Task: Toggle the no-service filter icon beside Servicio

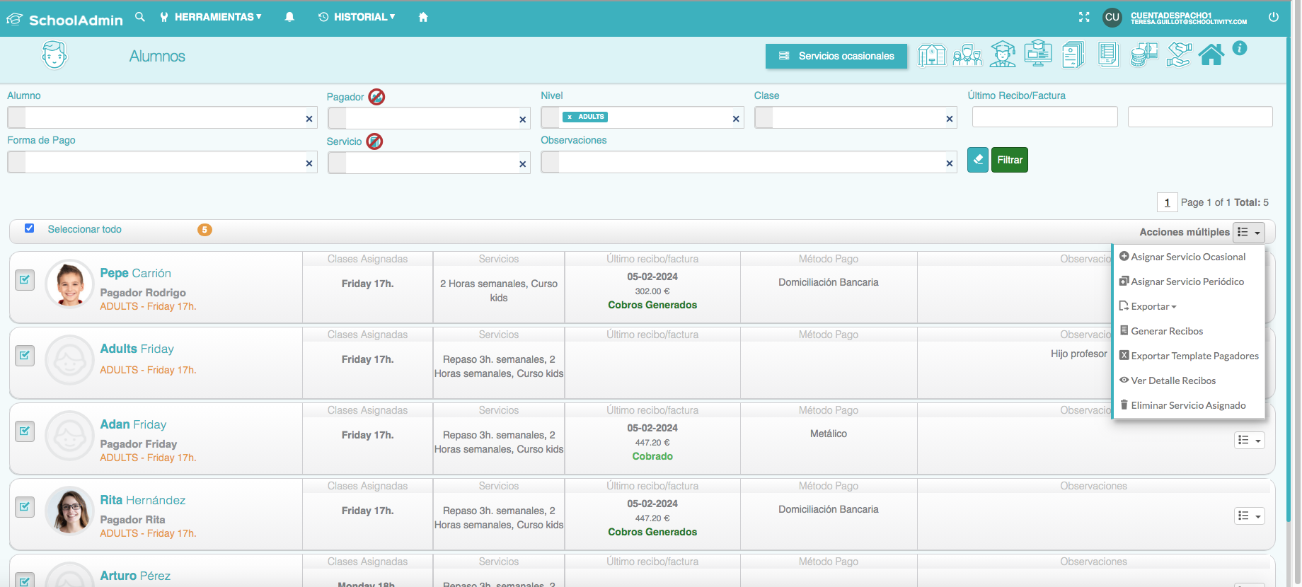Action: (x=374, y=141)
